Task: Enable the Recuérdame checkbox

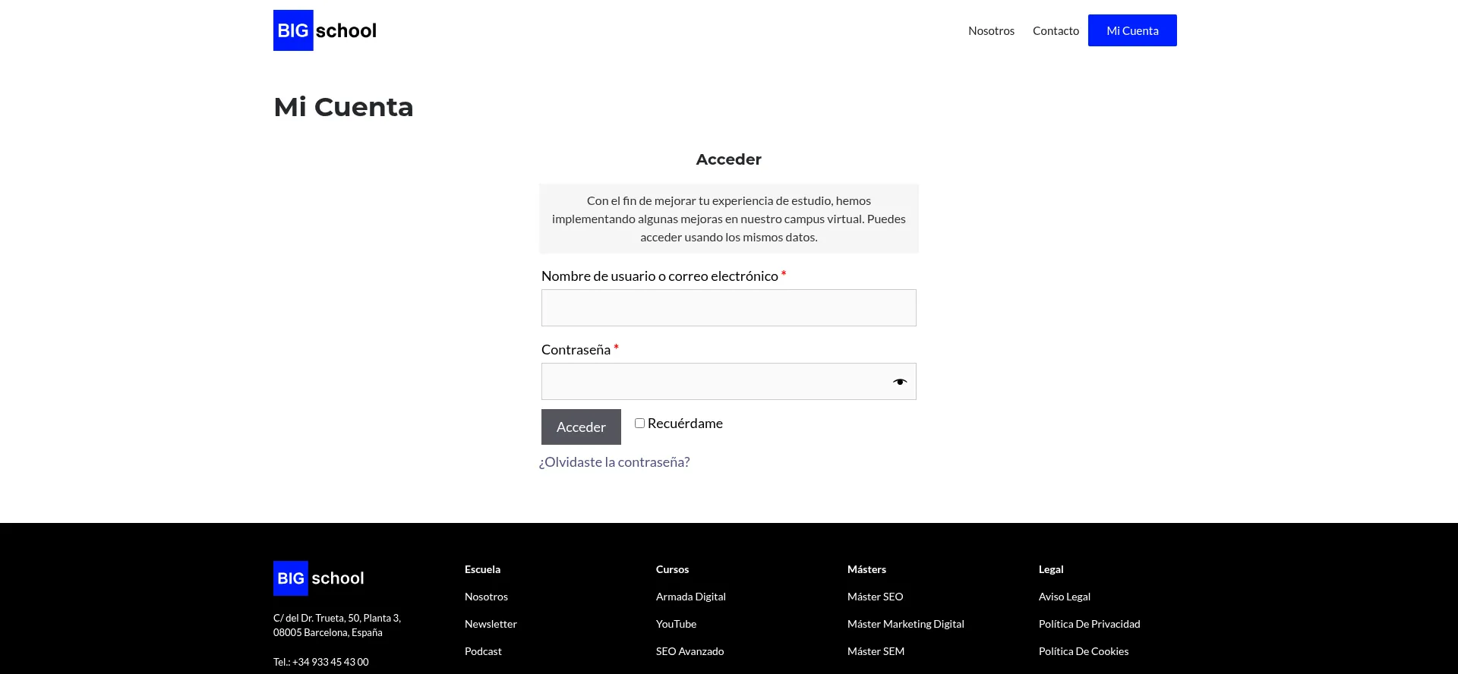Action: coord(639,424)
